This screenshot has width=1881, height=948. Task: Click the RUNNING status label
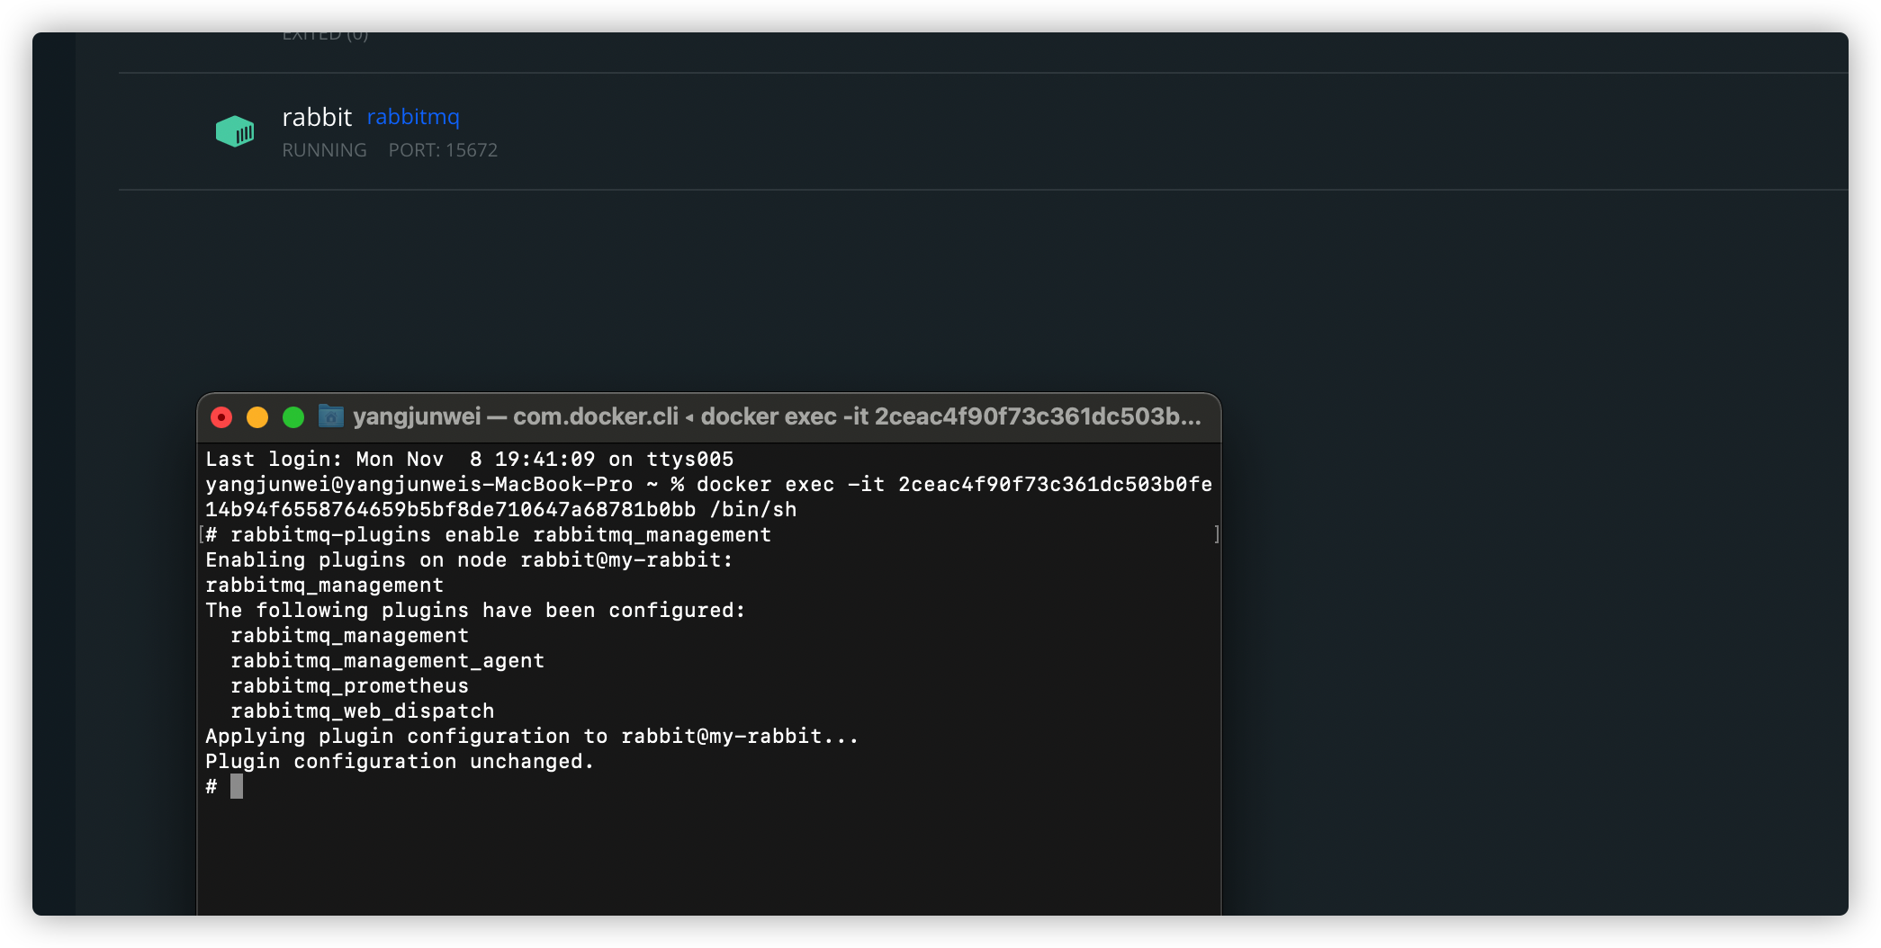(324, 150)
